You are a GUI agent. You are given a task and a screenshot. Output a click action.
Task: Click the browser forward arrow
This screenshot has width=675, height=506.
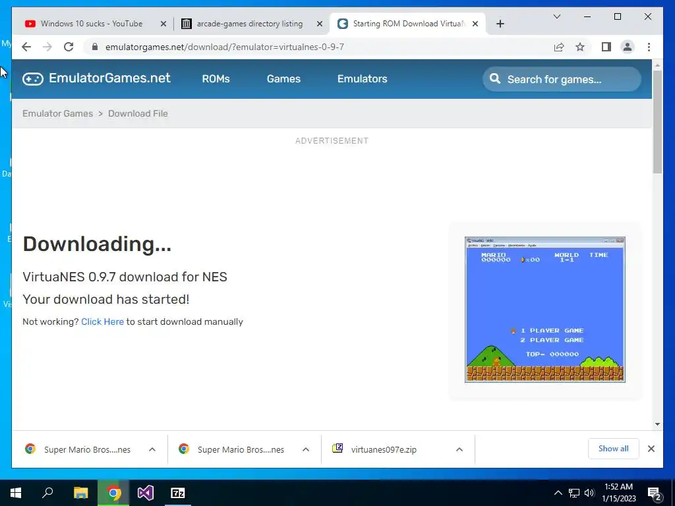pos(47,47)
